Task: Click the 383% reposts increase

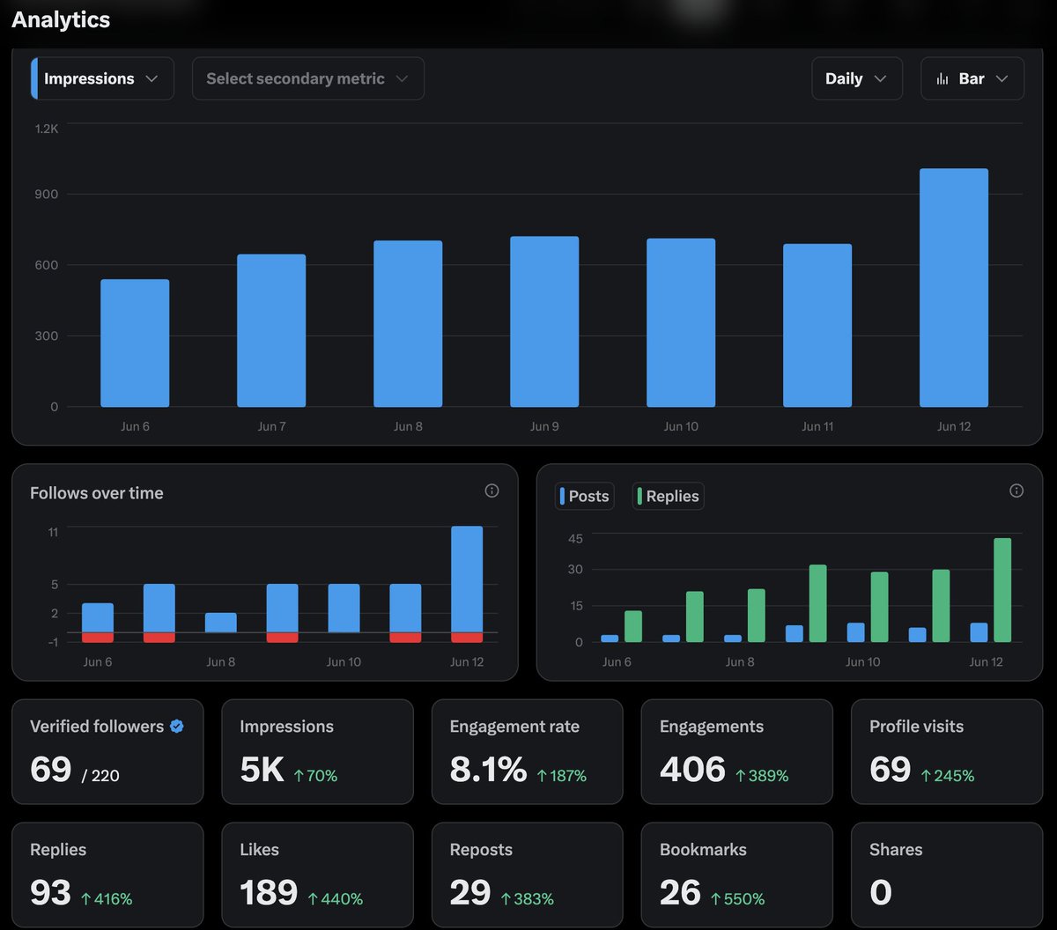Action: click(528, 899)
